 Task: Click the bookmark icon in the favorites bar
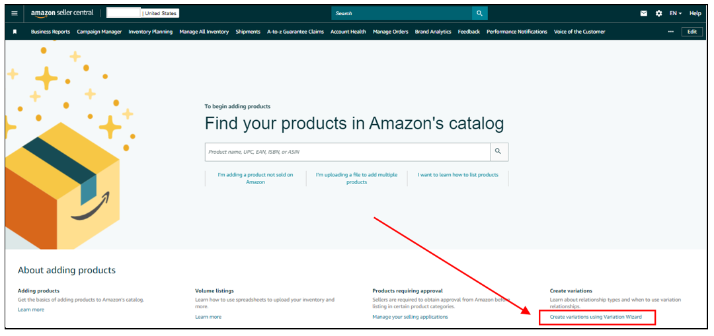[x=15, y=32]
